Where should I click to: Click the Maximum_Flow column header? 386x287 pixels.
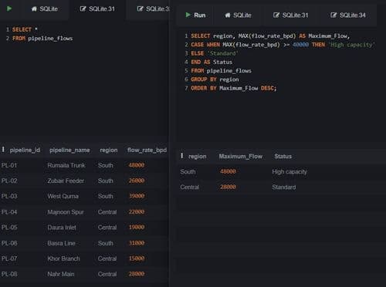tap(241, 157)
